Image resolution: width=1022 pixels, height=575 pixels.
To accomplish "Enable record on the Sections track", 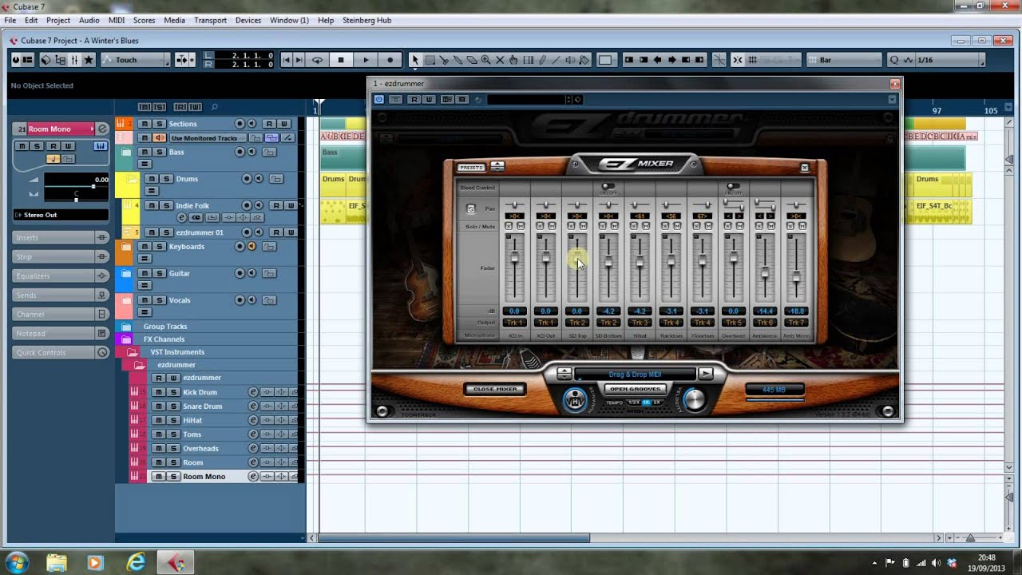I will [x=240, y=124].
